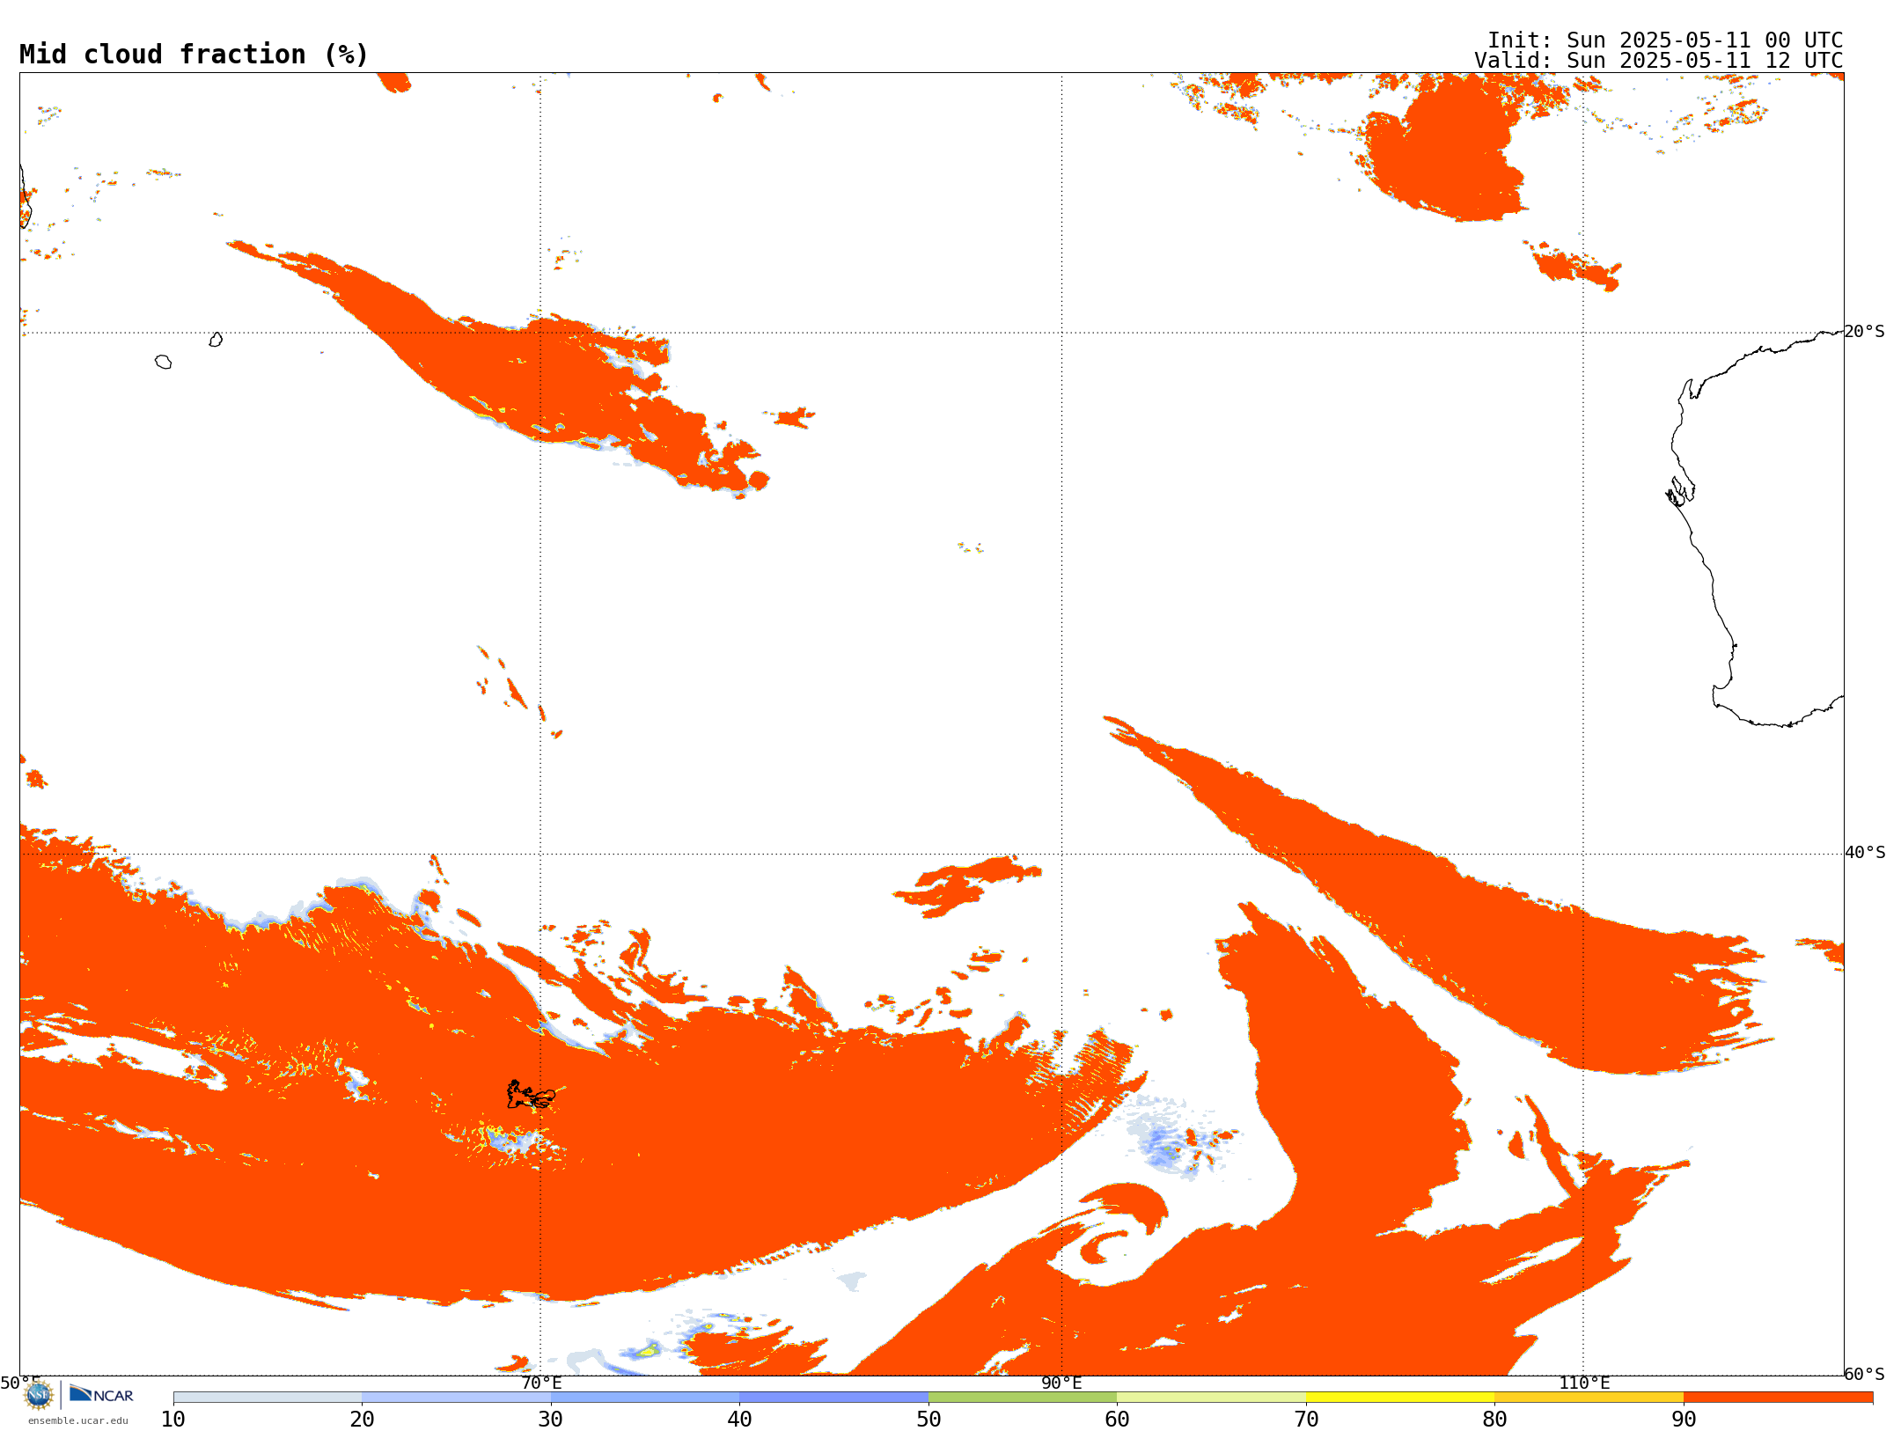Click the 40°S latitude label

tap(1865, 853)
